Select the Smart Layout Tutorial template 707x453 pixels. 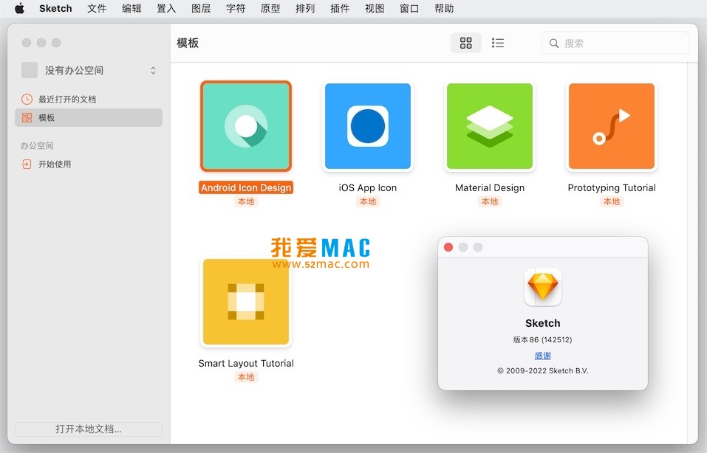245,302
